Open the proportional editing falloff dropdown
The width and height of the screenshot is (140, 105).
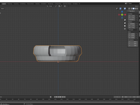click(67, 6)
